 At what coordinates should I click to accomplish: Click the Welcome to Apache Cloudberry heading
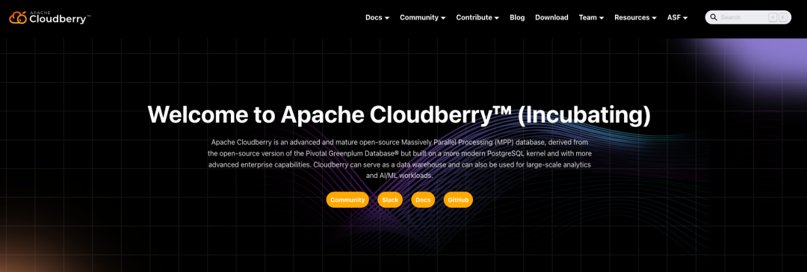tap(399, 115)
